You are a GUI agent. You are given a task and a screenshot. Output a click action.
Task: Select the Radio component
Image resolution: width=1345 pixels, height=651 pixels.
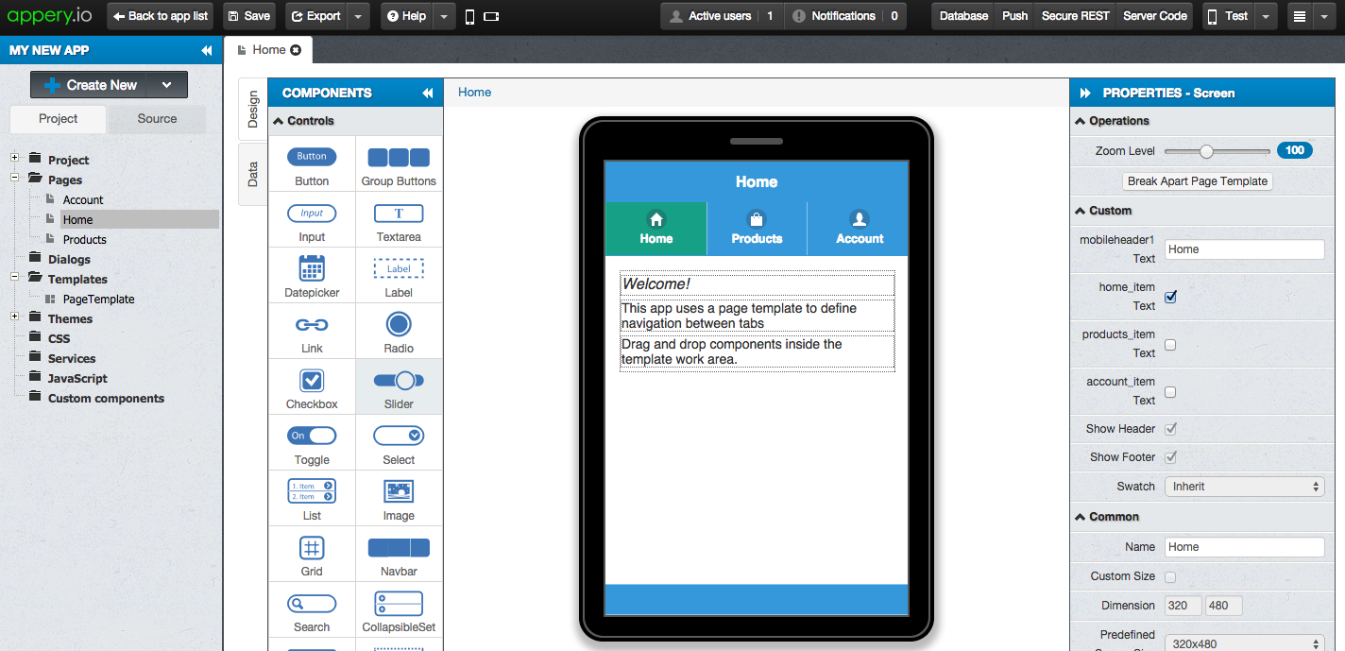pyautogui.click(x=399, y=332)
